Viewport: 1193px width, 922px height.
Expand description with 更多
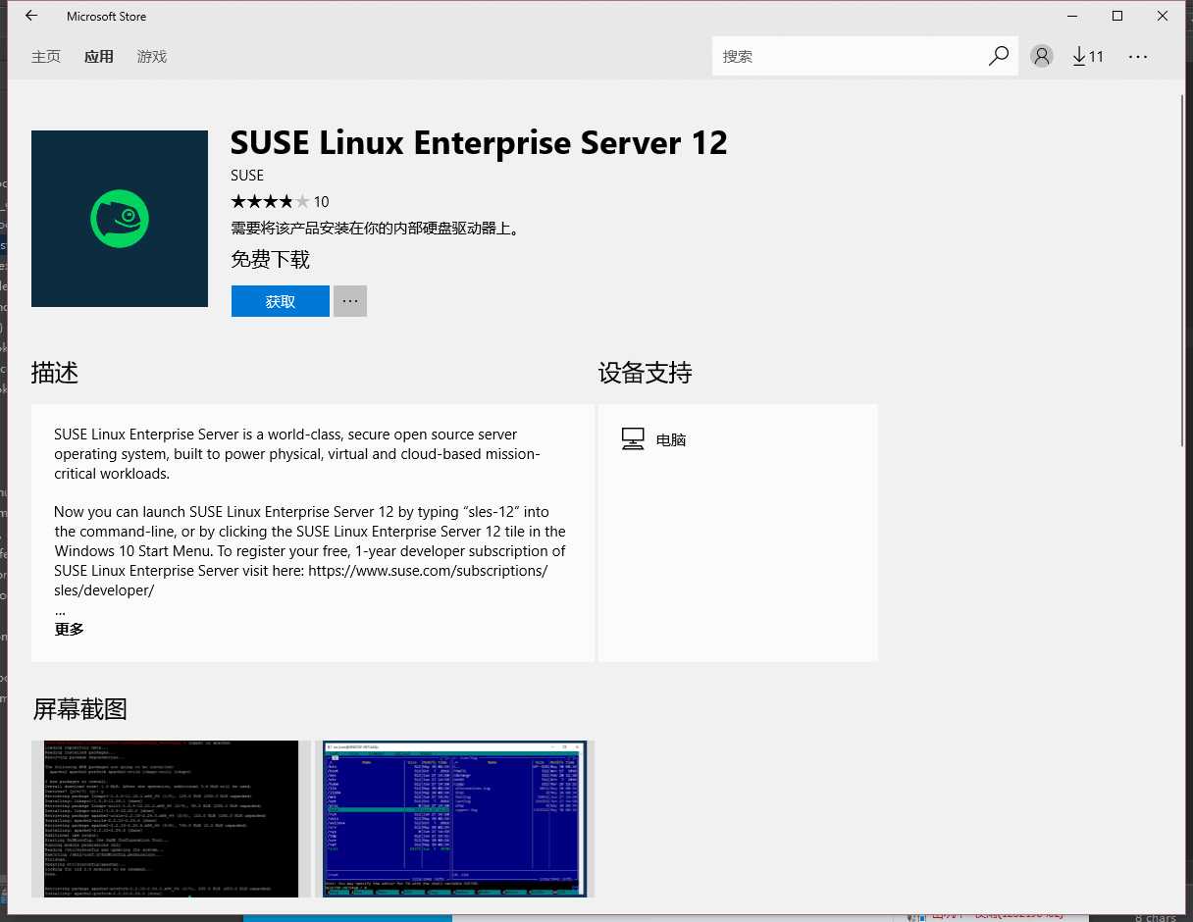tap(70, 630)
